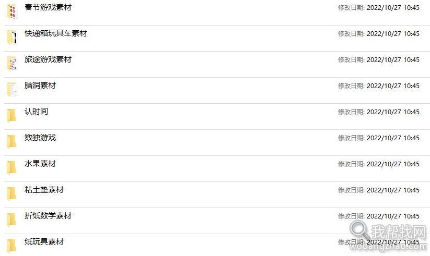Click the 水果素材 folder name

pyautogui.click(x=40, y=164)
